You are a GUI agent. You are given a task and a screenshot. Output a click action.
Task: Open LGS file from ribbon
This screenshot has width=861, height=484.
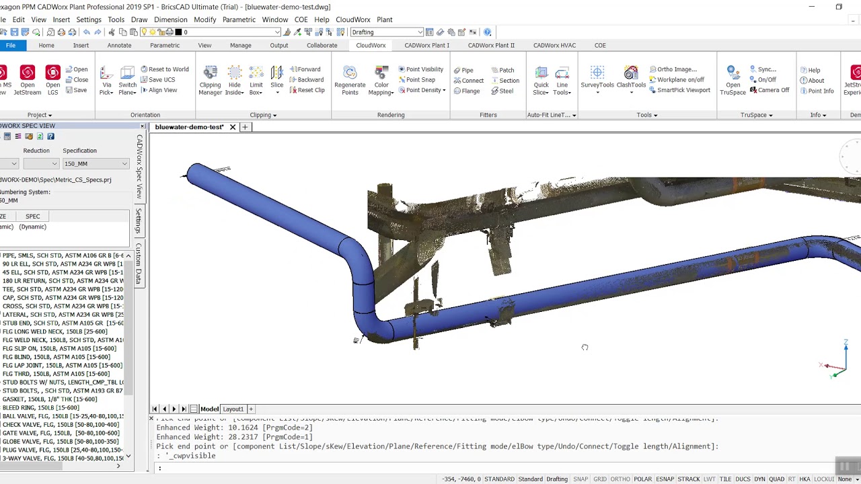[52, 79]
